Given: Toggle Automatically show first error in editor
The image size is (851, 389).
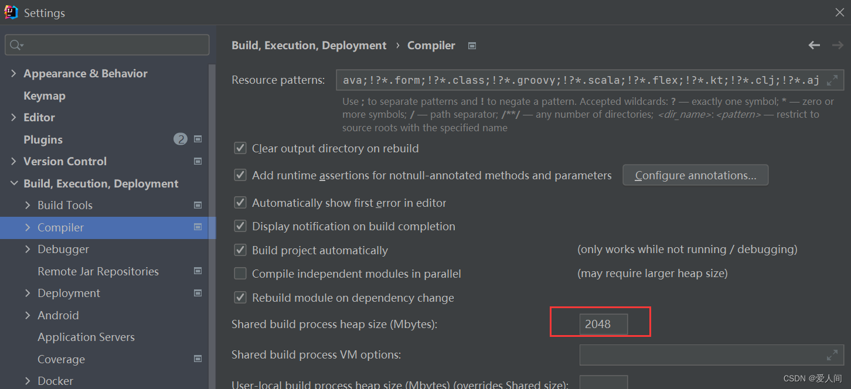Looking at the screenshot, I should [240, 203].
